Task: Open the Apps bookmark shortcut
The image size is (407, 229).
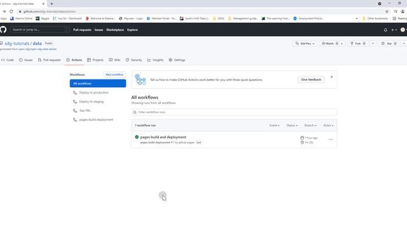Action: (4, 18)
